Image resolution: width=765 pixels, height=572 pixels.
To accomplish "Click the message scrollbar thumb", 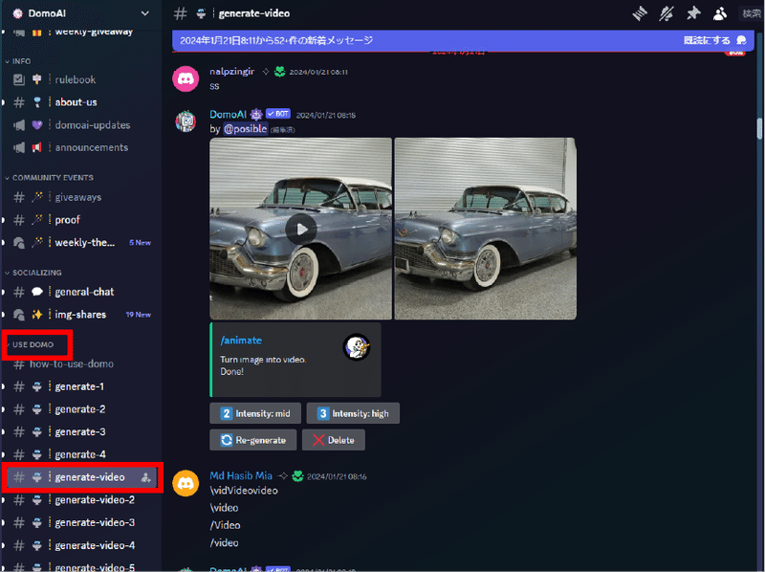I will (x=759, y=128).
